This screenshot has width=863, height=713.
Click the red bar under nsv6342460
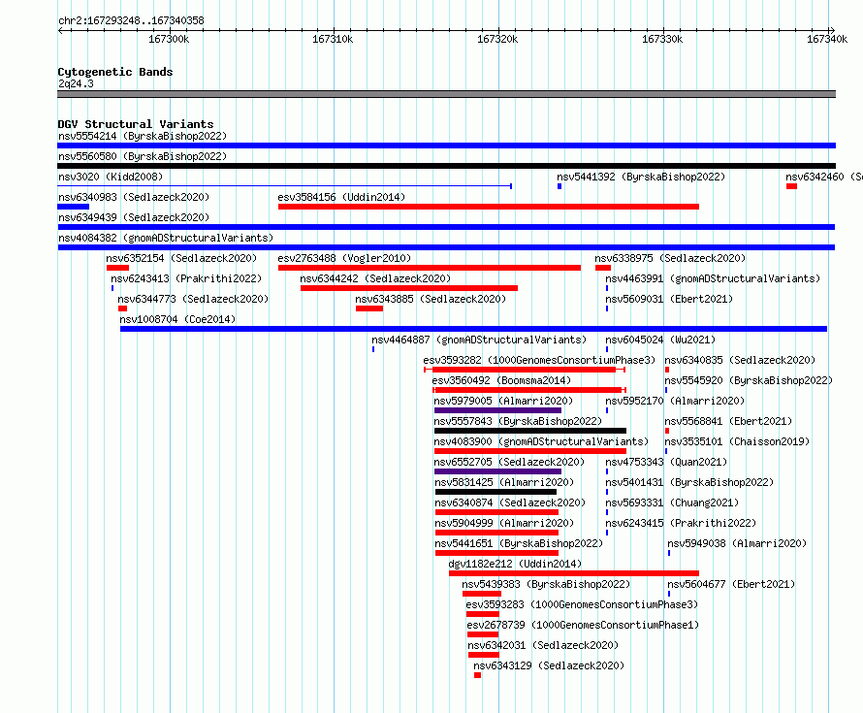(x=791, y=186)
